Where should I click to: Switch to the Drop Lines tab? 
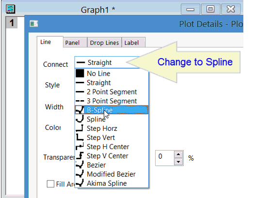click(104, 43)
